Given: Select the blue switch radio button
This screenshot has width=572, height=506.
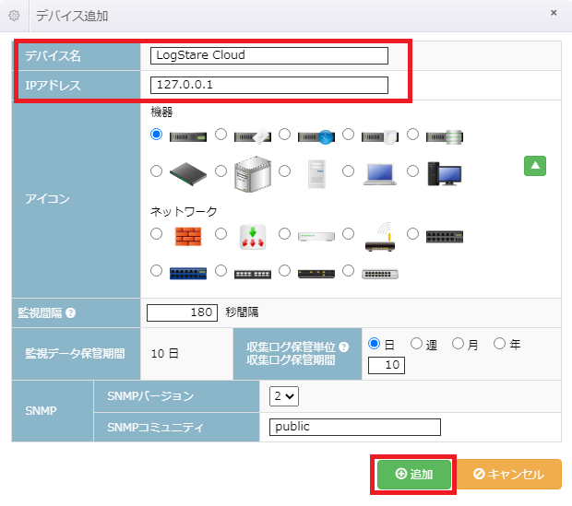Looking at the screenshot, I should (157, 270).
